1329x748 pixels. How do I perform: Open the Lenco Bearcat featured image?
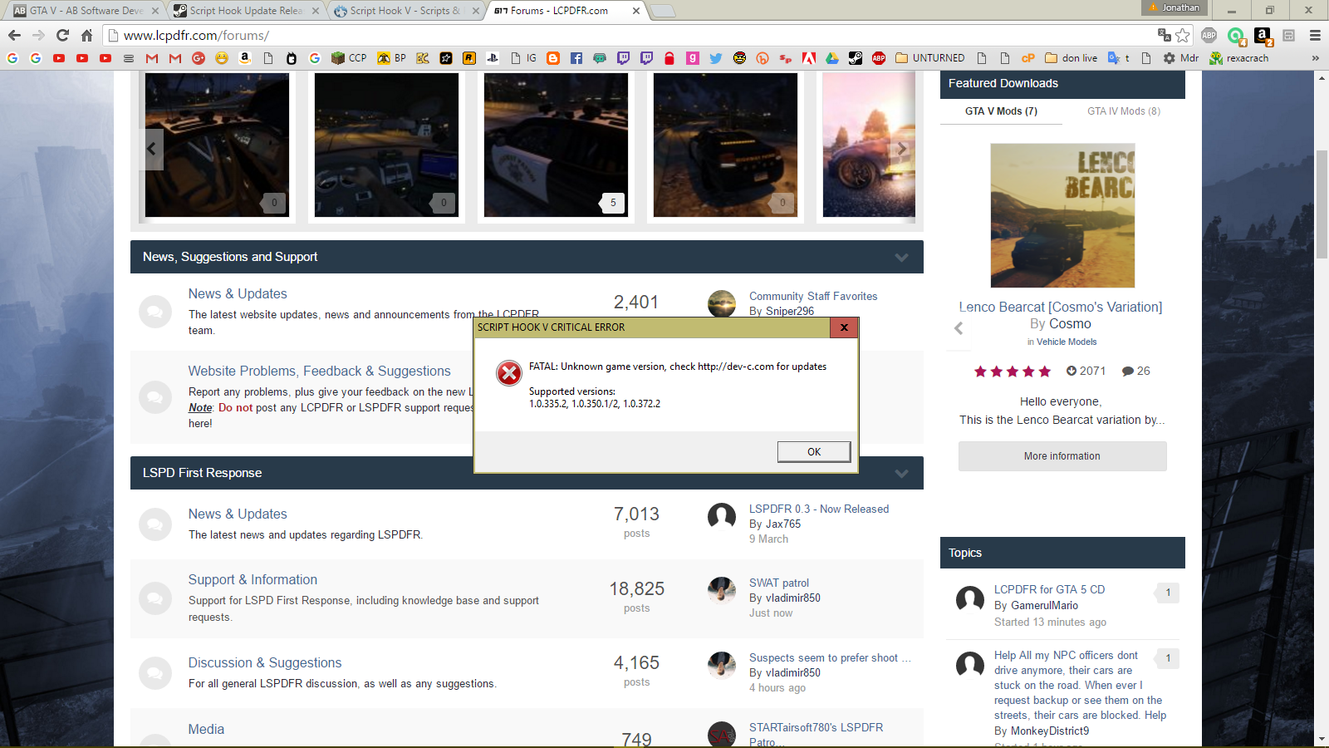click(1062, 215)
